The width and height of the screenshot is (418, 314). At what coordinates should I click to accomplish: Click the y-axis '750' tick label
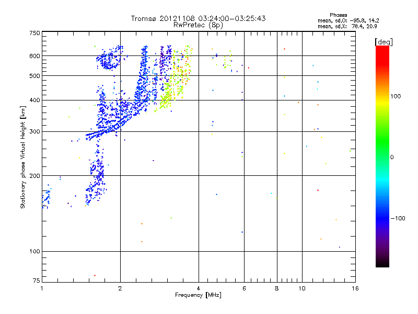coord(34,33)
